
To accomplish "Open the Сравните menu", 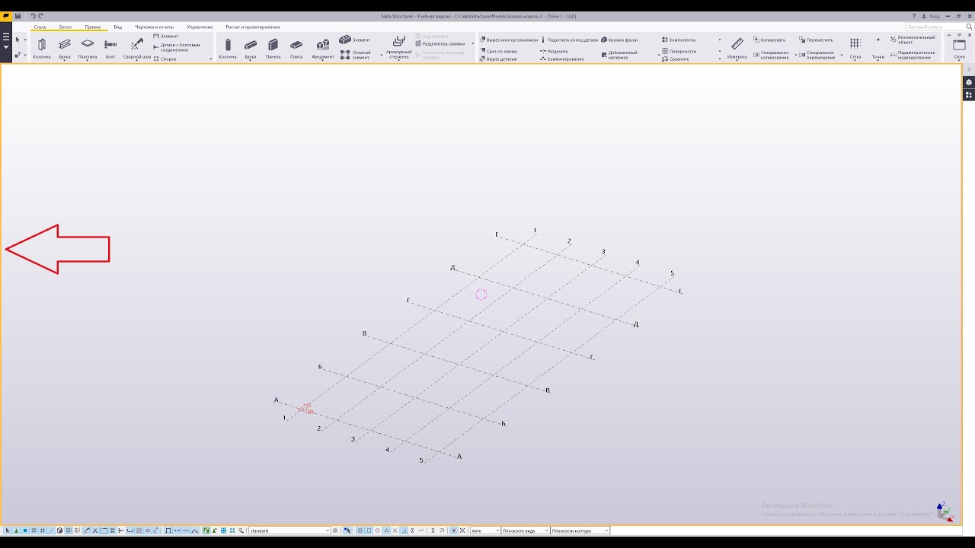I will (676, 59).
